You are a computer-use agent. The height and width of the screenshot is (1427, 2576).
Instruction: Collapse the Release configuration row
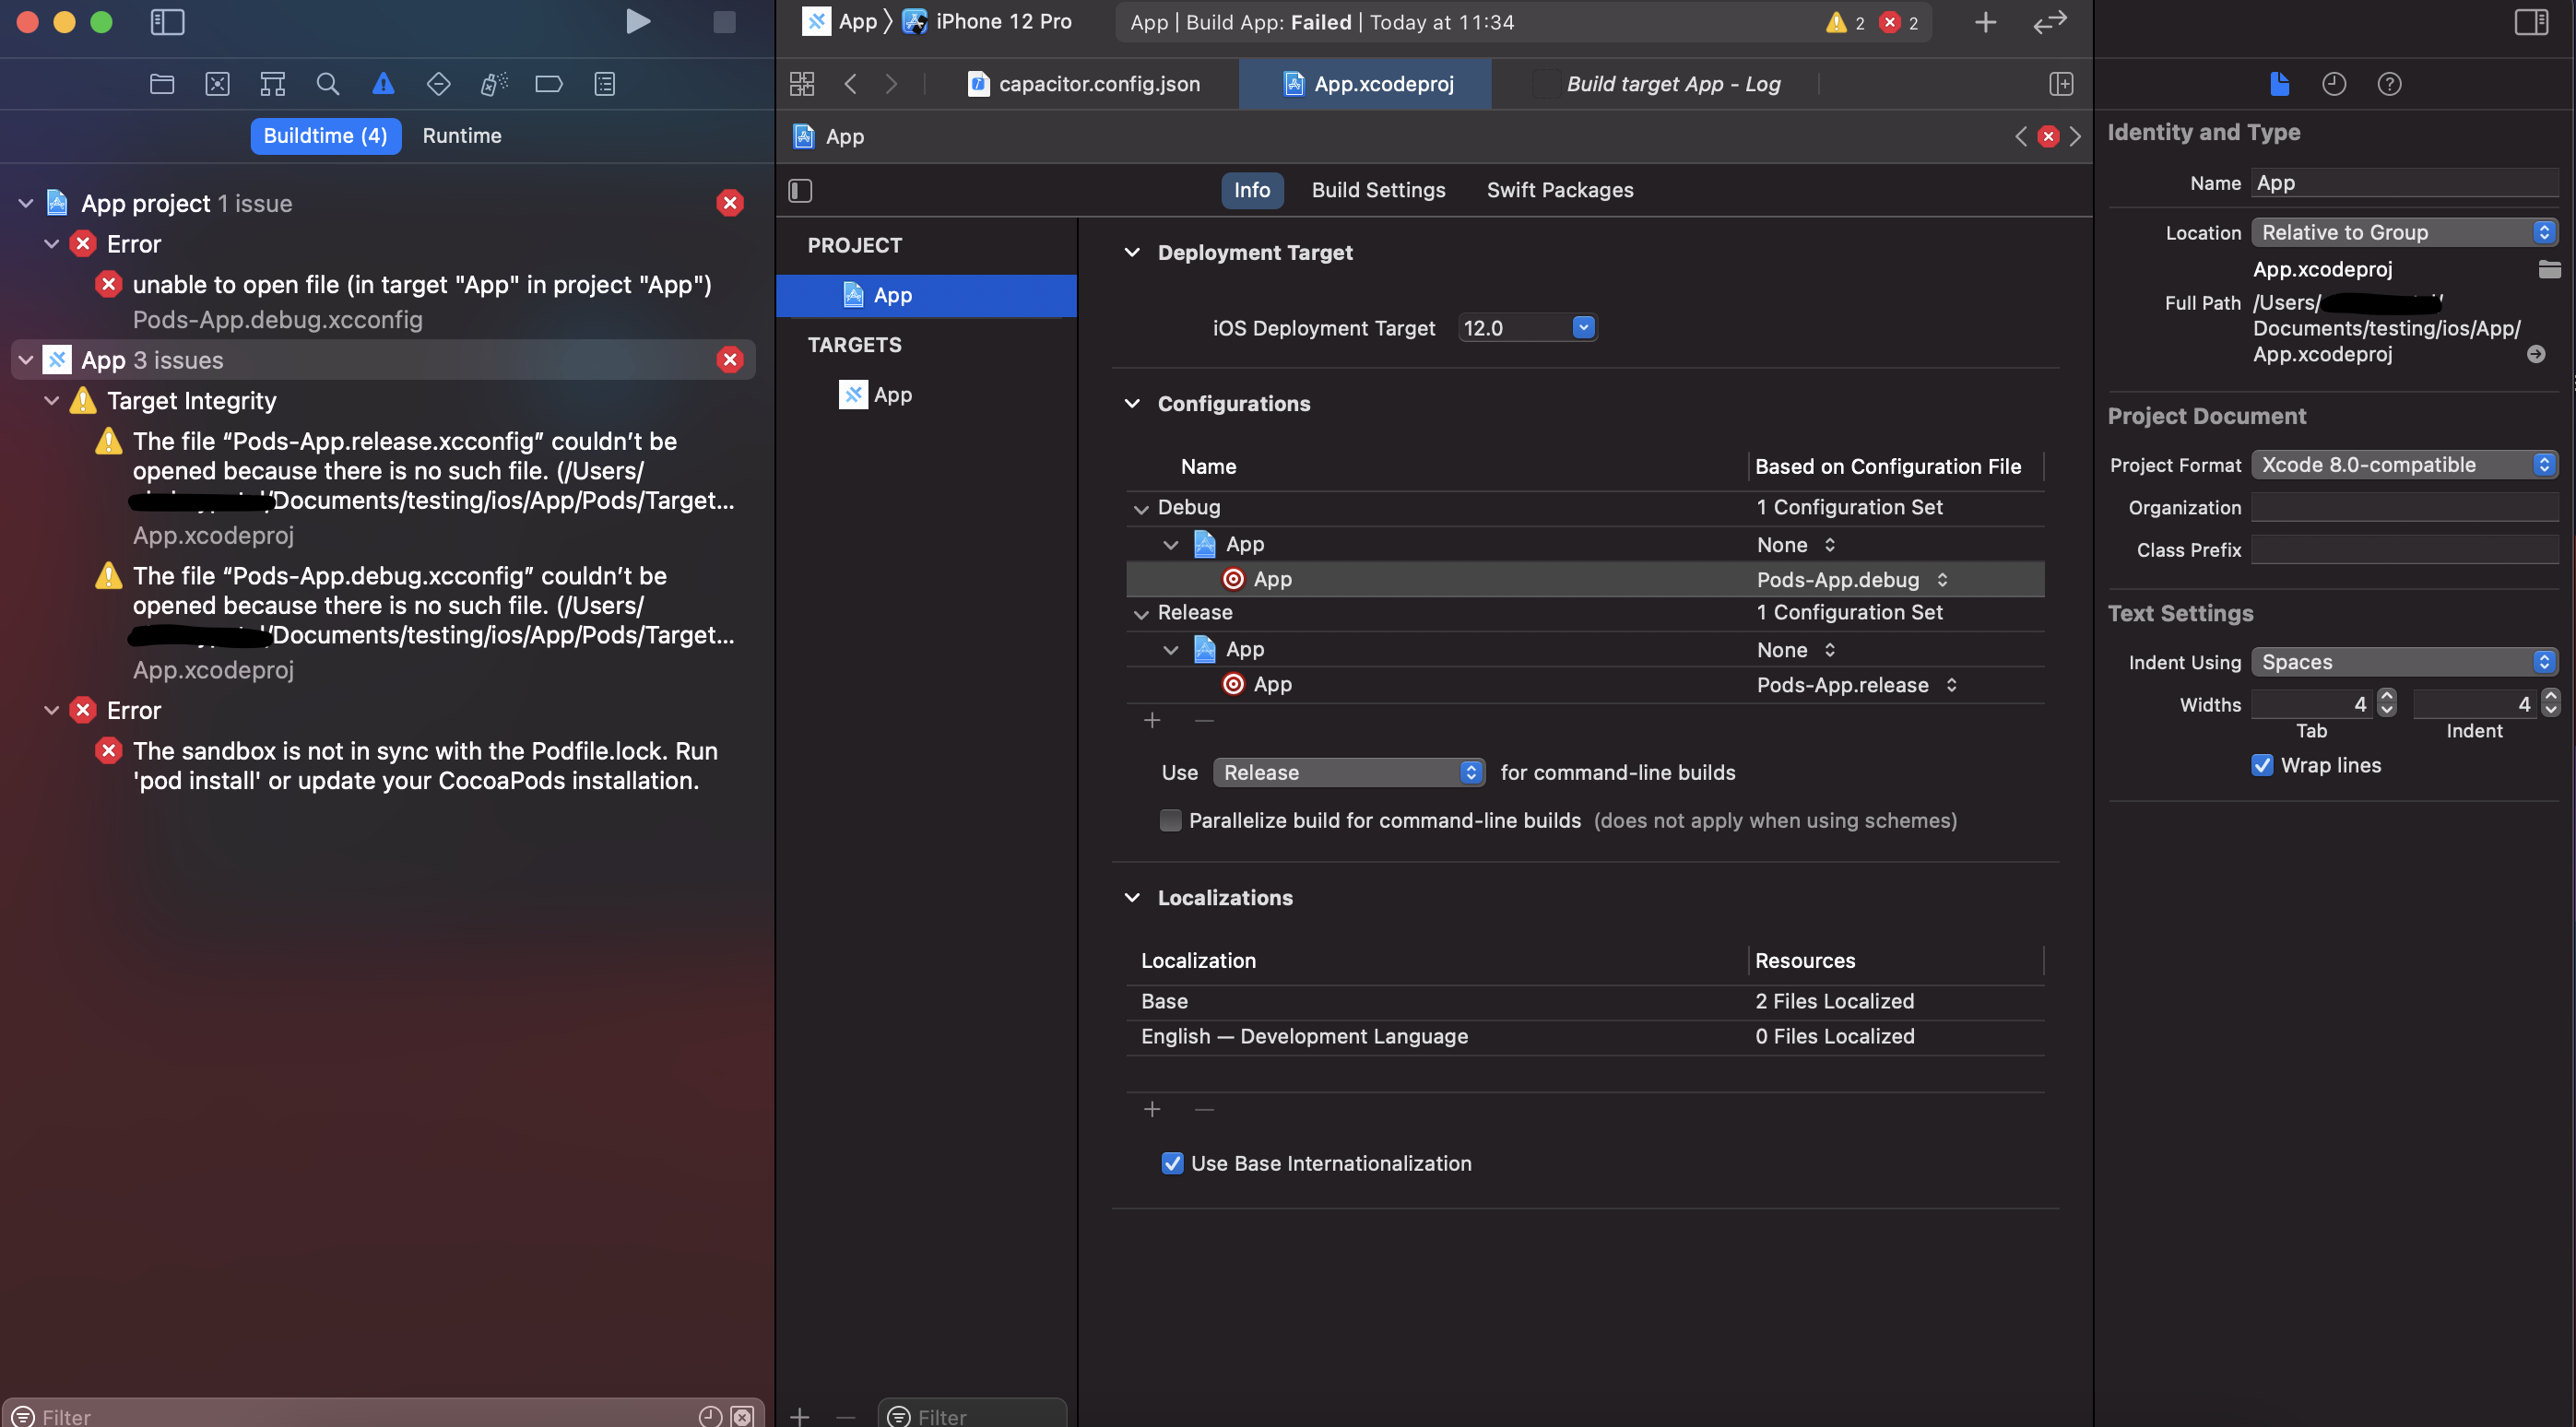click(1141, 614)
